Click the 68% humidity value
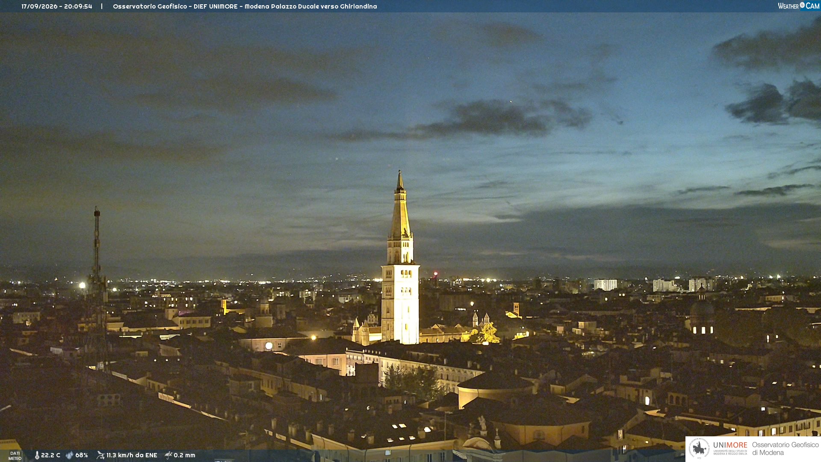Image resolution: width=821 pixels, height=462 pixels. coord(82,455)
